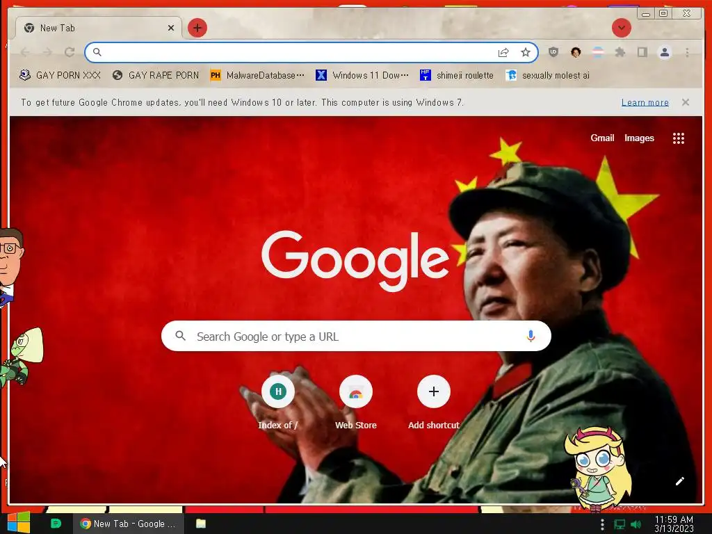Open File Explorer from the taskbar
The height and width of the screenshot is (534, 712).
pyautogui.click(x=201, y=524)
